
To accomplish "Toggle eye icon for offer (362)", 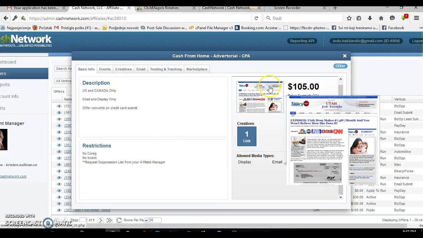I will coord(59,210).
